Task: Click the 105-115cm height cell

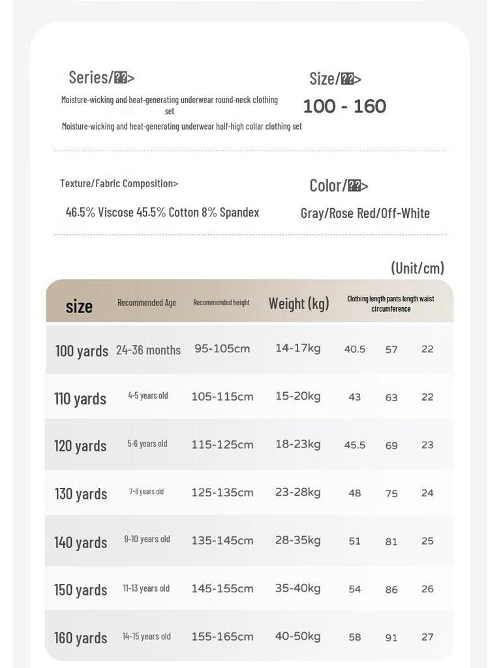Action: pyautogui.click(x=222, y=397)
